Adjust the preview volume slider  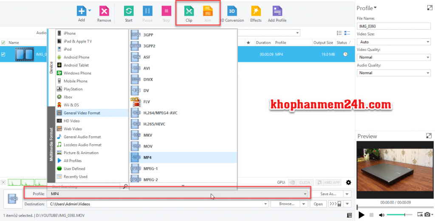tap(399, 215)
